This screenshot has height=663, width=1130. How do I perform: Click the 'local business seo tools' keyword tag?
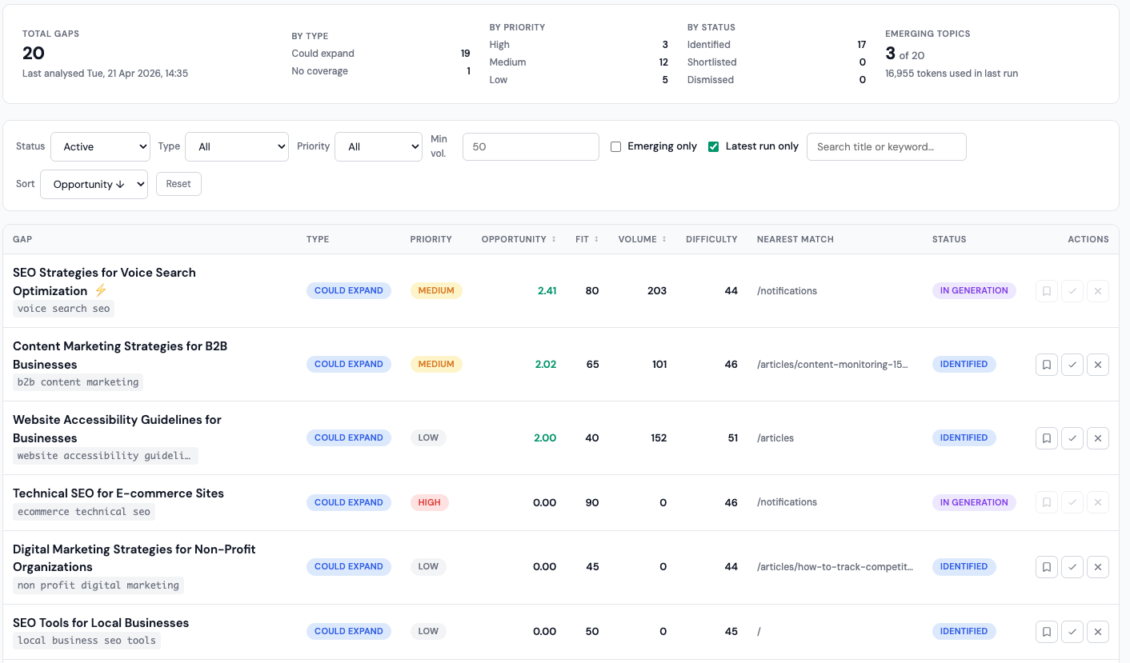[87, 641]
